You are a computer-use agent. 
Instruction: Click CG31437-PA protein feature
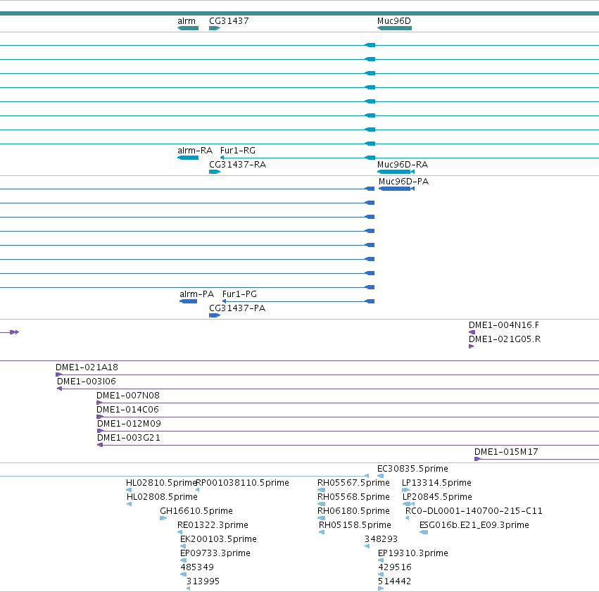(215, 315)
